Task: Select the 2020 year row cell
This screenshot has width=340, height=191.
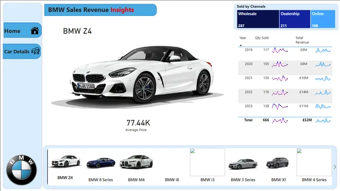Action: [249, 64]
